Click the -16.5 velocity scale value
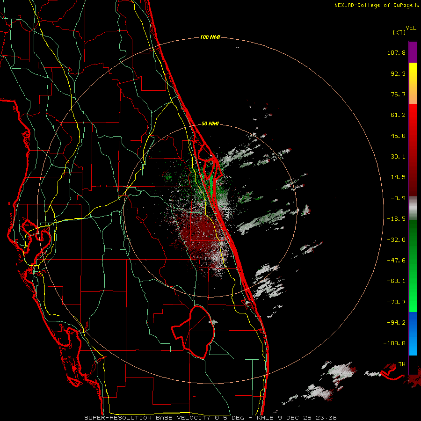The width and height of the screenshot is (421, 421). coord(396,219)
